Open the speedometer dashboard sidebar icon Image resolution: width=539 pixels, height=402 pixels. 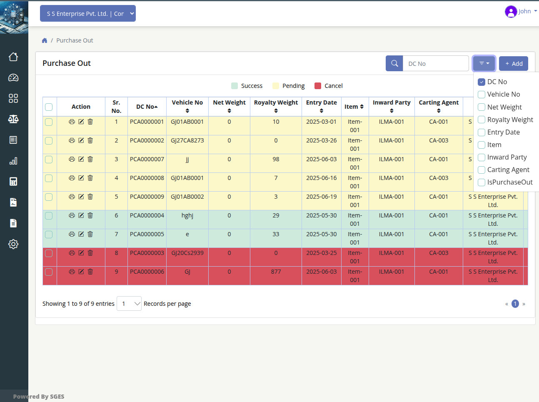click(13, 77)
